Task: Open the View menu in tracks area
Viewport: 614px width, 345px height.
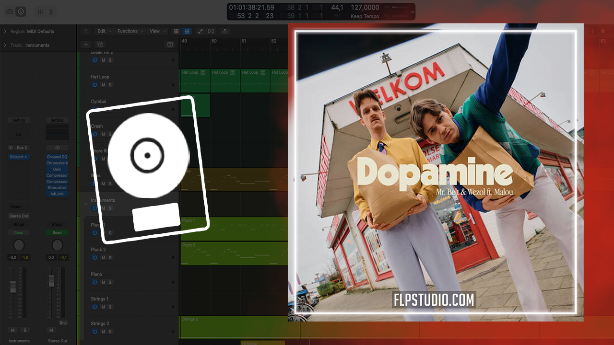Action: click(x=156, y=31)
